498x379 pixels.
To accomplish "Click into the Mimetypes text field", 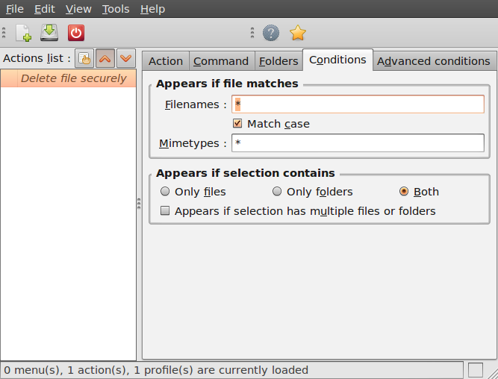I will 358,143.
